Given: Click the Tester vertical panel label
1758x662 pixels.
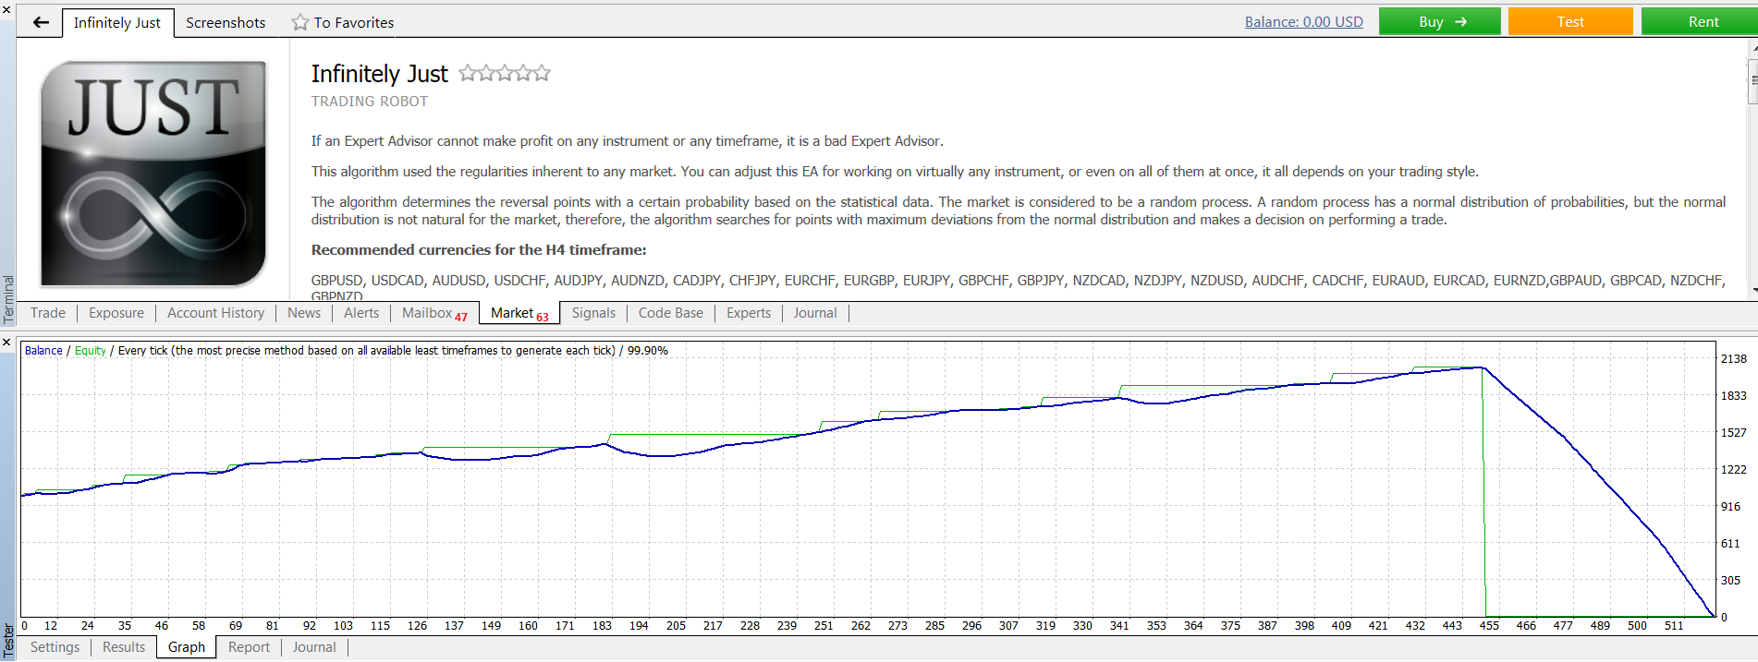Looking at the screenshot, I should click(8, 640).
